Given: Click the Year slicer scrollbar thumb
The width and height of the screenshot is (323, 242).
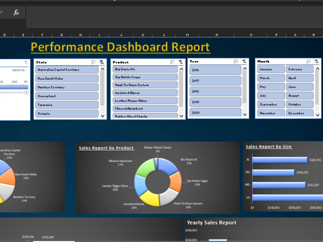Looking at the screenshot, I should [245, 87].
